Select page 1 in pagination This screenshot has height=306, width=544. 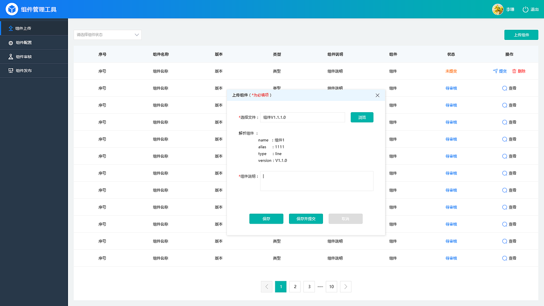(x=280, y=286)
